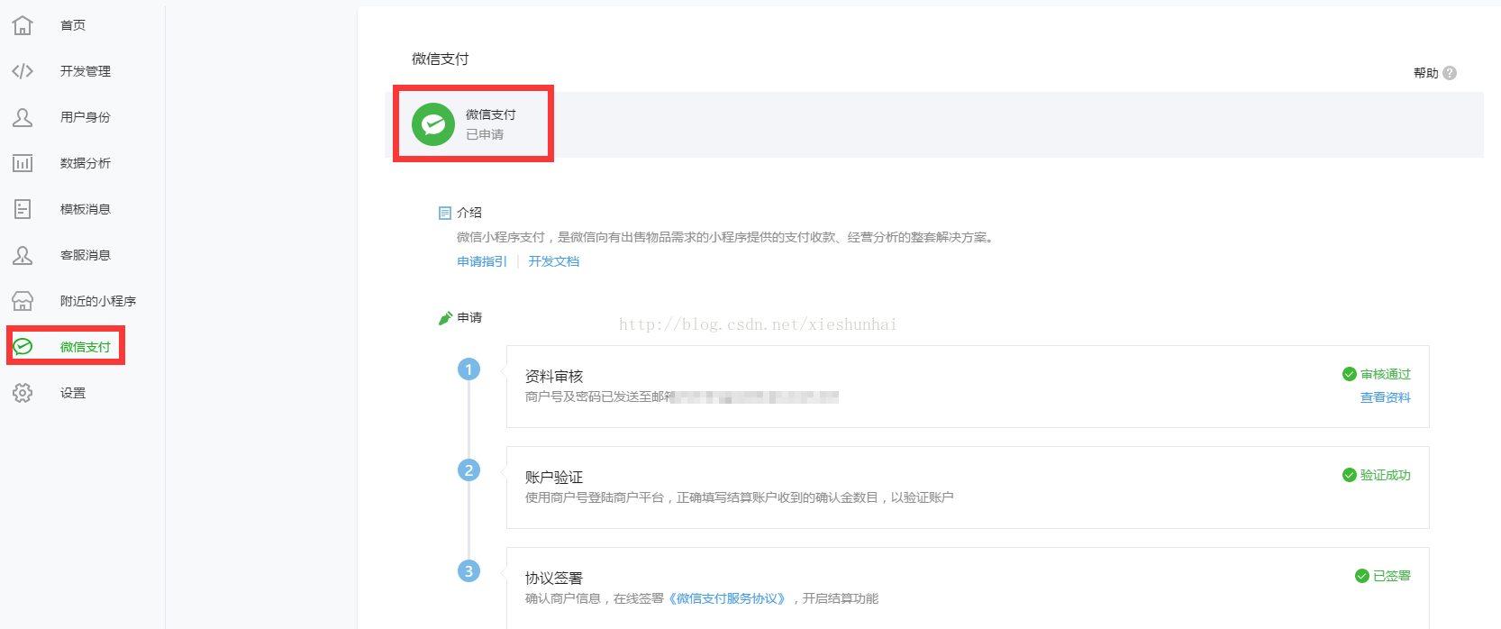Click the step 1 circle marker
Screen dimensions: 1501x629
(468, 369)
